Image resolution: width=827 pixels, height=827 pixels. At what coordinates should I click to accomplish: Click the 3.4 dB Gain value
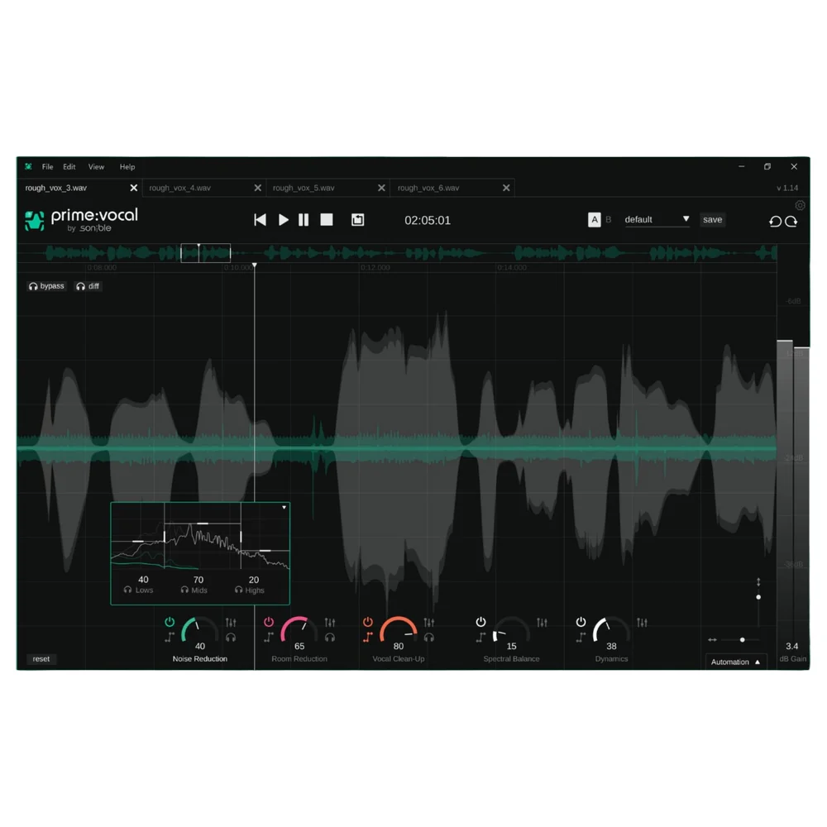(x=791, y=646)
